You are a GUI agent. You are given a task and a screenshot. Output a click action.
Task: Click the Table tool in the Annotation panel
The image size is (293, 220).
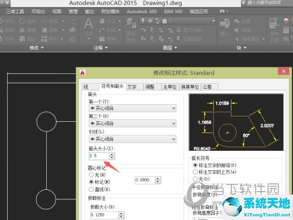coord(108,39)
